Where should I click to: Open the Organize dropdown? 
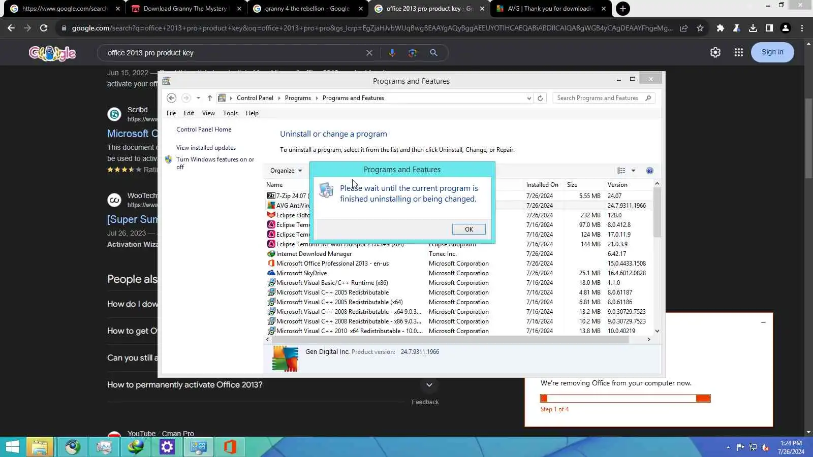[286, 171]
